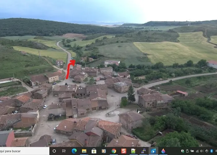Open File Explorer from the taskbar

pyautogui.click(x=84, y=151)
